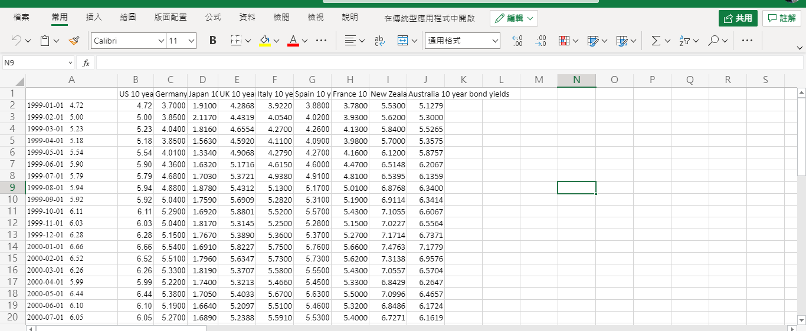Click the green 共用 share button
Screen dimensions: 806x331
(x=738, y=18)
